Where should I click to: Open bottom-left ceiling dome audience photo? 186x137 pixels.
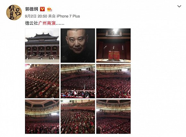42,117
